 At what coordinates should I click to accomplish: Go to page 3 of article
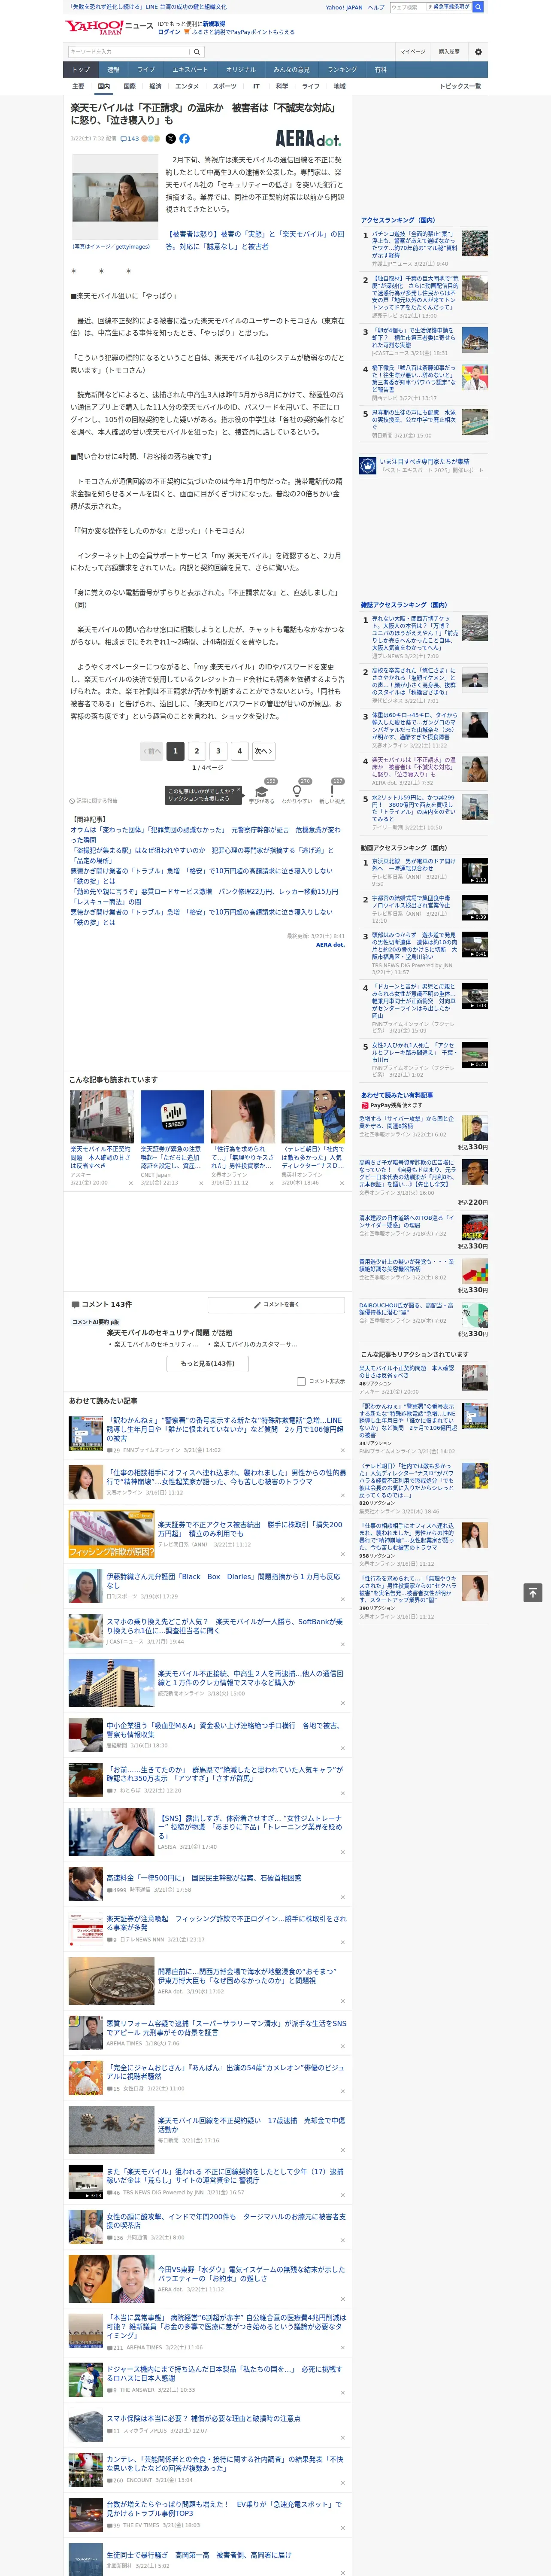(218, 751)
